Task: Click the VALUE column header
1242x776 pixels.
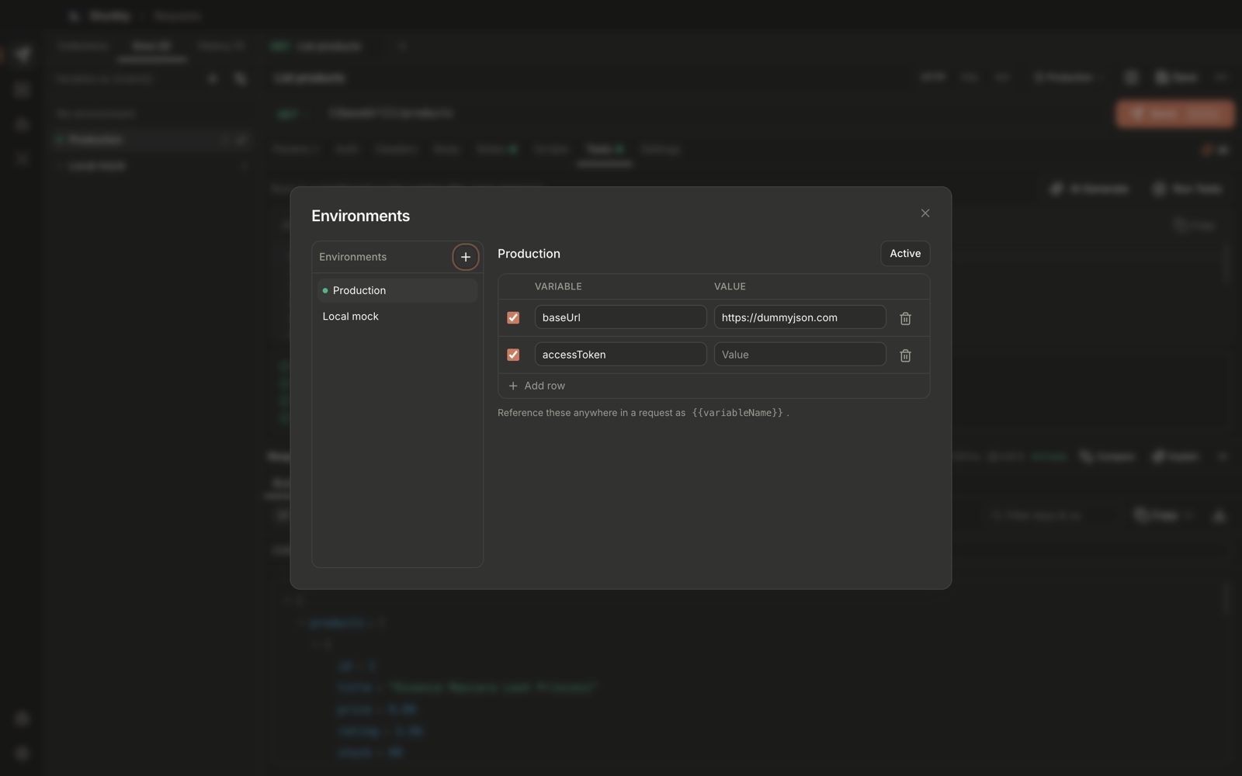Action: [x=730, y=286]
